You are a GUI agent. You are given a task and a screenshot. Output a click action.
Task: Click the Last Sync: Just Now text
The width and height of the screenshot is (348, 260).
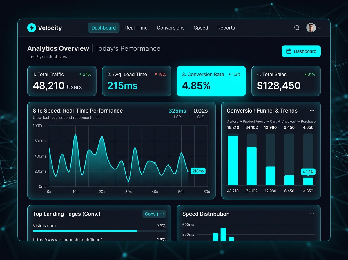[47, 57]
